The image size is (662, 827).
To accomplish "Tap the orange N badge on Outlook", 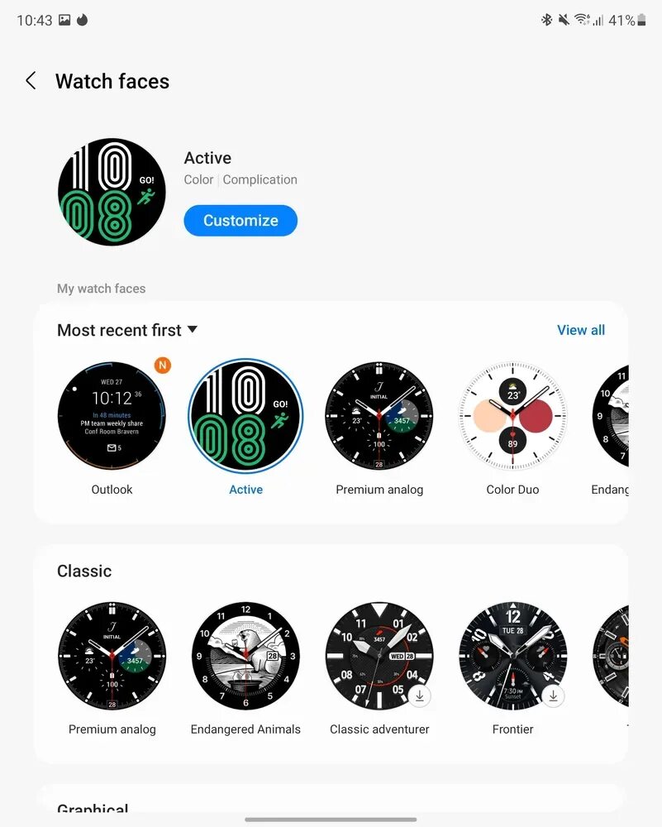I will tap(162, 365).
